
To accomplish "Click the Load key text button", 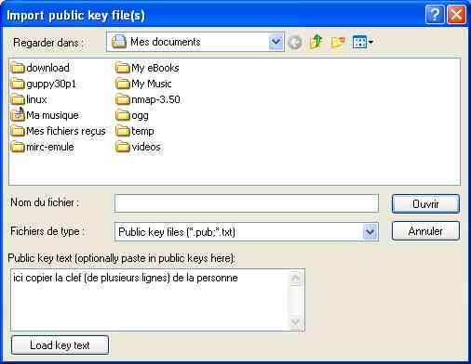I will coord(60,345).
